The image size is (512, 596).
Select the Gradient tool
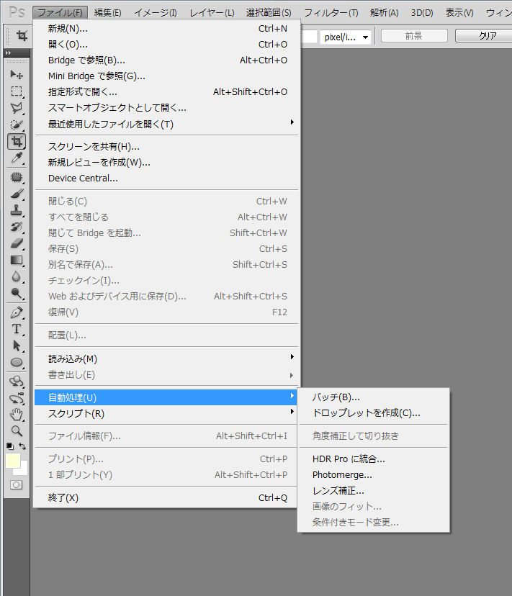pyautogui.click(x=17, y=260)
